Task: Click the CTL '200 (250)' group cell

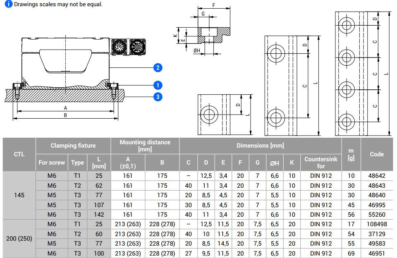Action: pyautogui.click(x=19, y=239)
